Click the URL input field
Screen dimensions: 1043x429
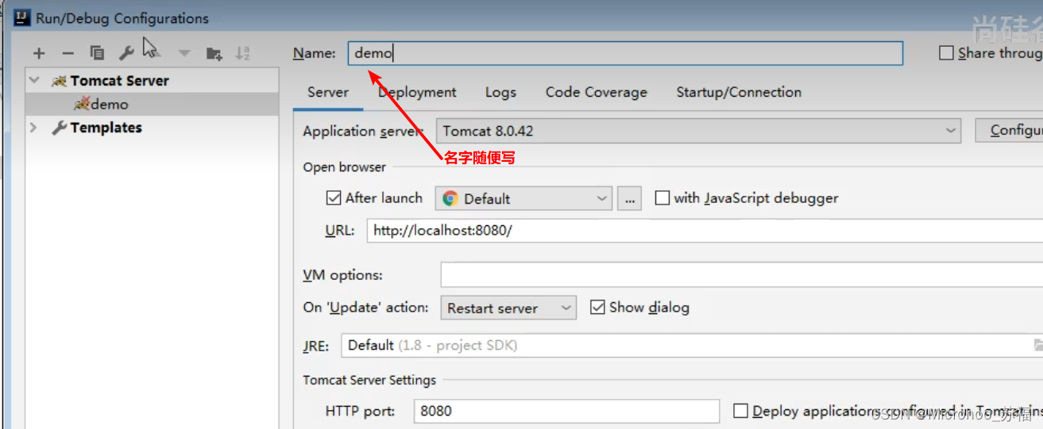[705, 231]
